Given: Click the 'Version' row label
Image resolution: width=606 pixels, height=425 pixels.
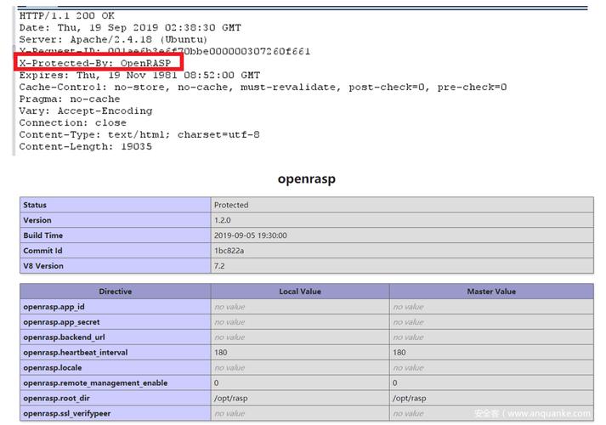Looking at the screenshot, I should [x=37, y=220].
